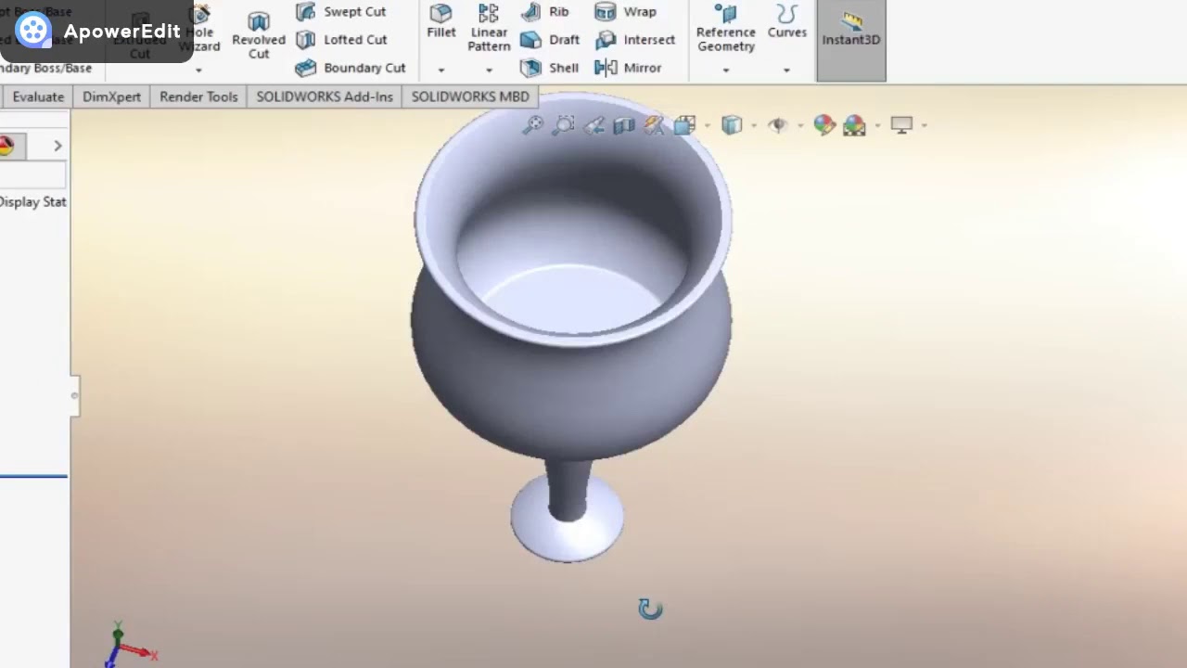Select the Mirror feature tool
Viewport: 1187px width, 668px height.
point(628,68)
